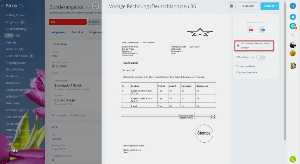Open Chat und Anrufe in sidebar
The height and width of the screenshot is (164, 300).
pos(17,56)
